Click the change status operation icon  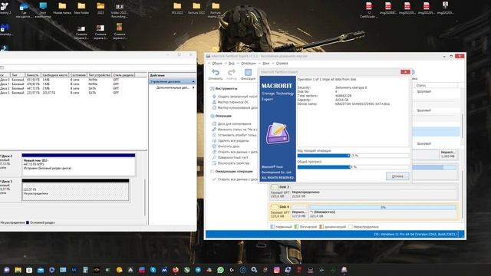214,130
